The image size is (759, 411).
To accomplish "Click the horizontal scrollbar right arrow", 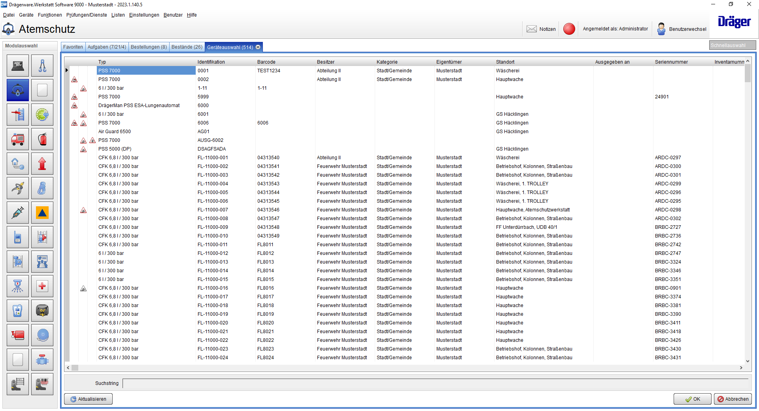I will [x=741, y=368].
